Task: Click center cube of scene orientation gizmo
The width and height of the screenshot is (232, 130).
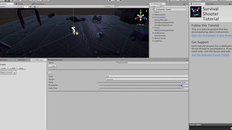Action: pos(141,16)
